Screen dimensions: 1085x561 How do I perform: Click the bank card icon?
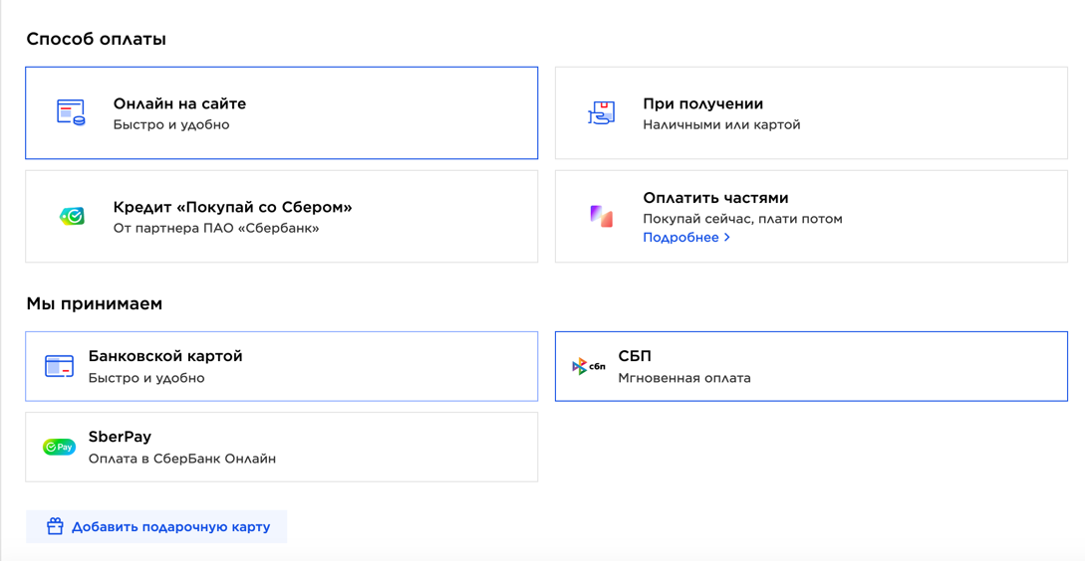[60, 366]
